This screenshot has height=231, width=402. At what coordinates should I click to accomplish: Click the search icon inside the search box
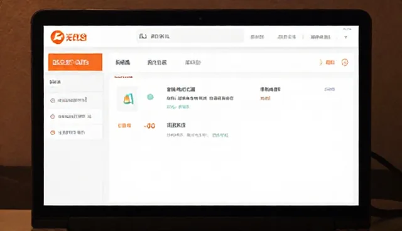coord(143,36)
